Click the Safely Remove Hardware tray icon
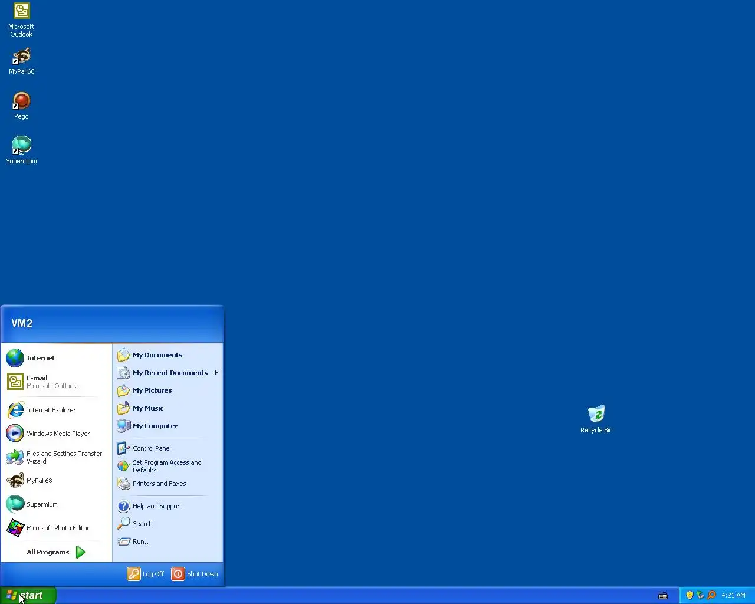This screenshot has width=755, height=604. (700, 595)
